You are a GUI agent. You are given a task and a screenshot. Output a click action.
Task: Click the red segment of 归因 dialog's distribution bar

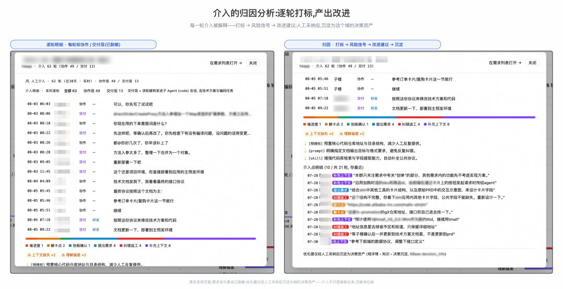click(419, 117)
